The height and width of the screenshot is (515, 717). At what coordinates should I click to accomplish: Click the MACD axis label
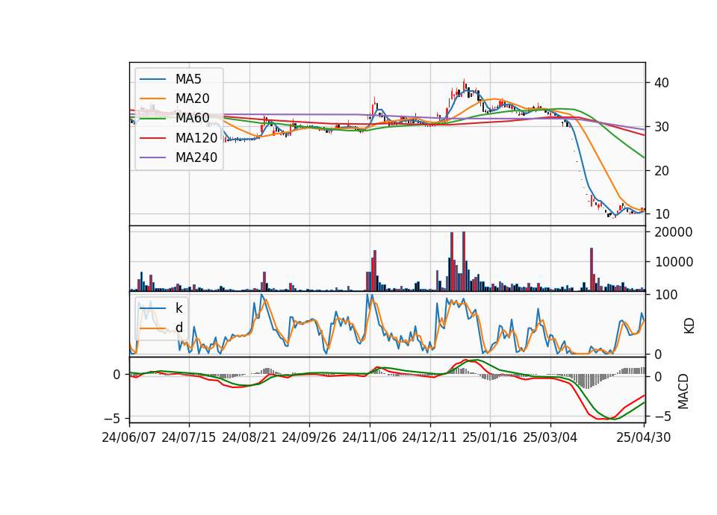pos(683,391)
